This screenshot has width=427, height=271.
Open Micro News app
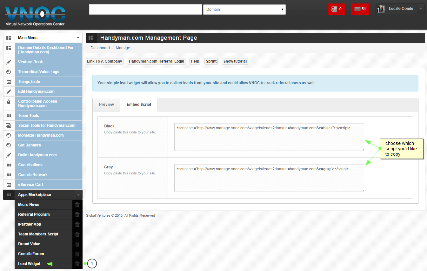pos(43,205)
